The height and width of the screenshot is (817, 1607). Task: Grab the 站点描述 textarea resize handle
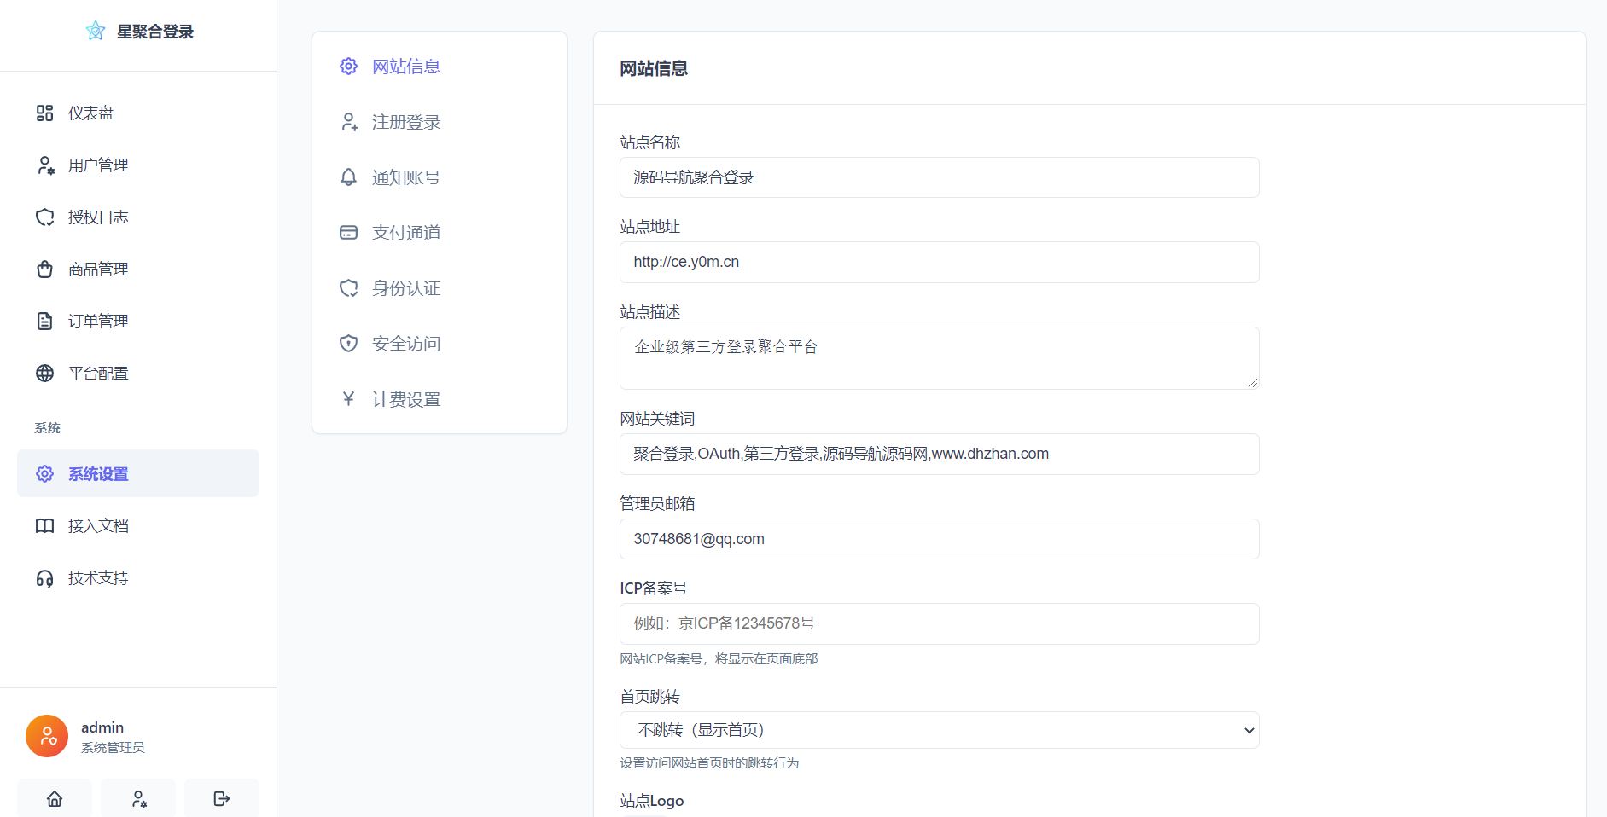(x=1252, y=383)
